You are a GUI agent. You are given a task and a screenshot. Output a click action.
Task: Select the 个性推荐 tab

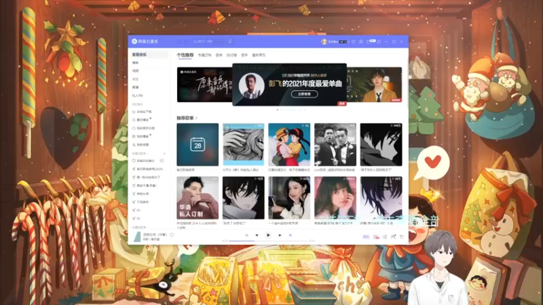pyautogui.click(x=185, y=55)
